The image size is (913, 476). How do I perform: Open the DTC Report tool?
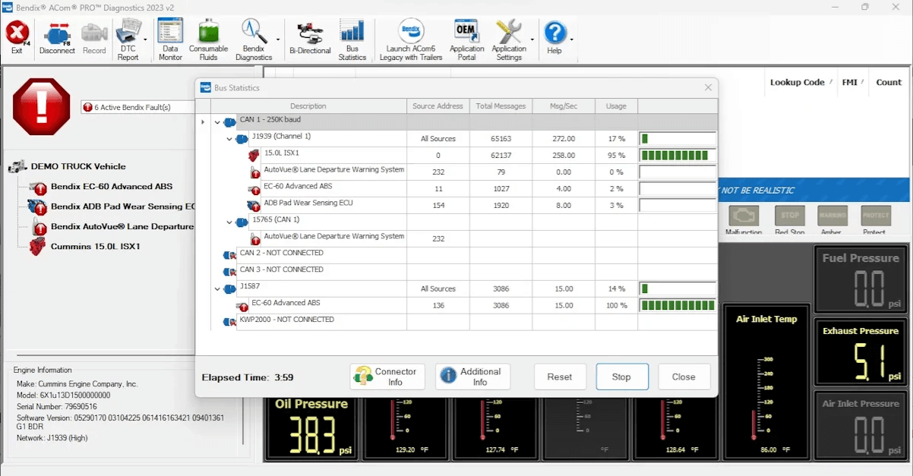point(127,36)
